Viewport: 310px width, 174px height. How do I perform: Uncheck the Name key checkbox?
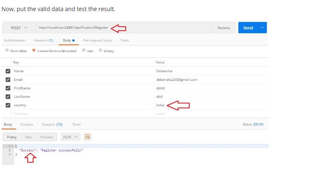pos(8,71)
